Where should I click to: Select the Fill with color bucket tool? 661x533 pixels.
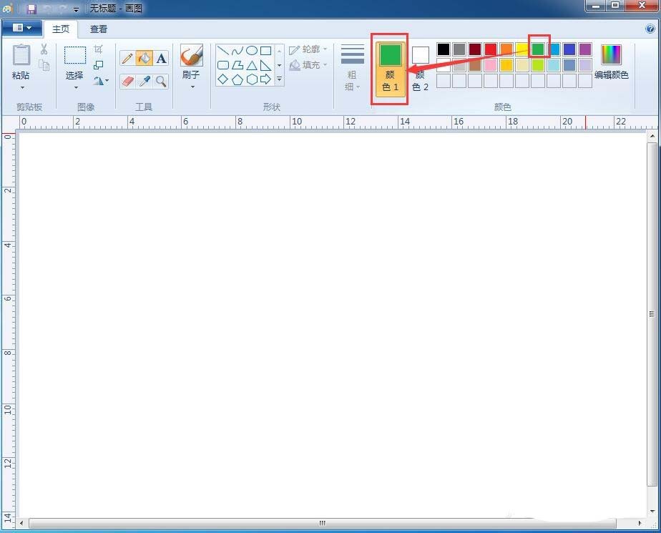145,59
